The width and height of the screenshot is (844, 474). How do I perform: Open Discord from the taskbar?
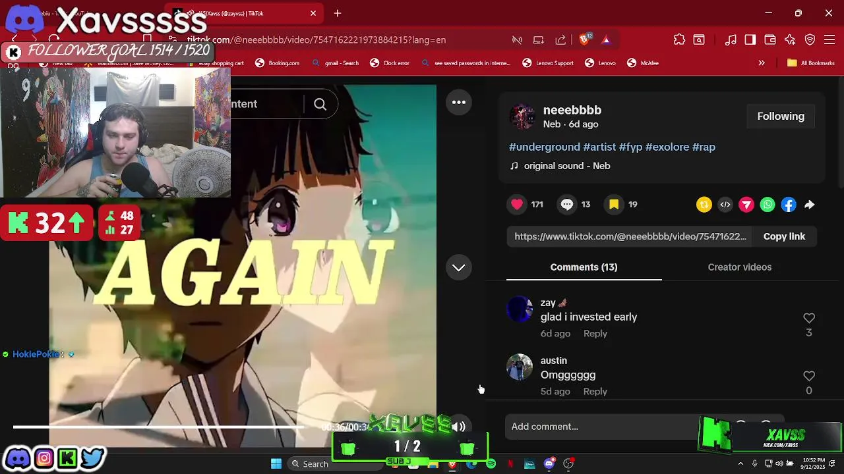[549, 464]
